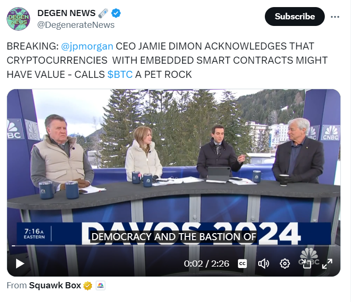Screen dimensions: 355x302
Task: Click the CNBC affiliate badge icon
Action: [x=100, y=285]
